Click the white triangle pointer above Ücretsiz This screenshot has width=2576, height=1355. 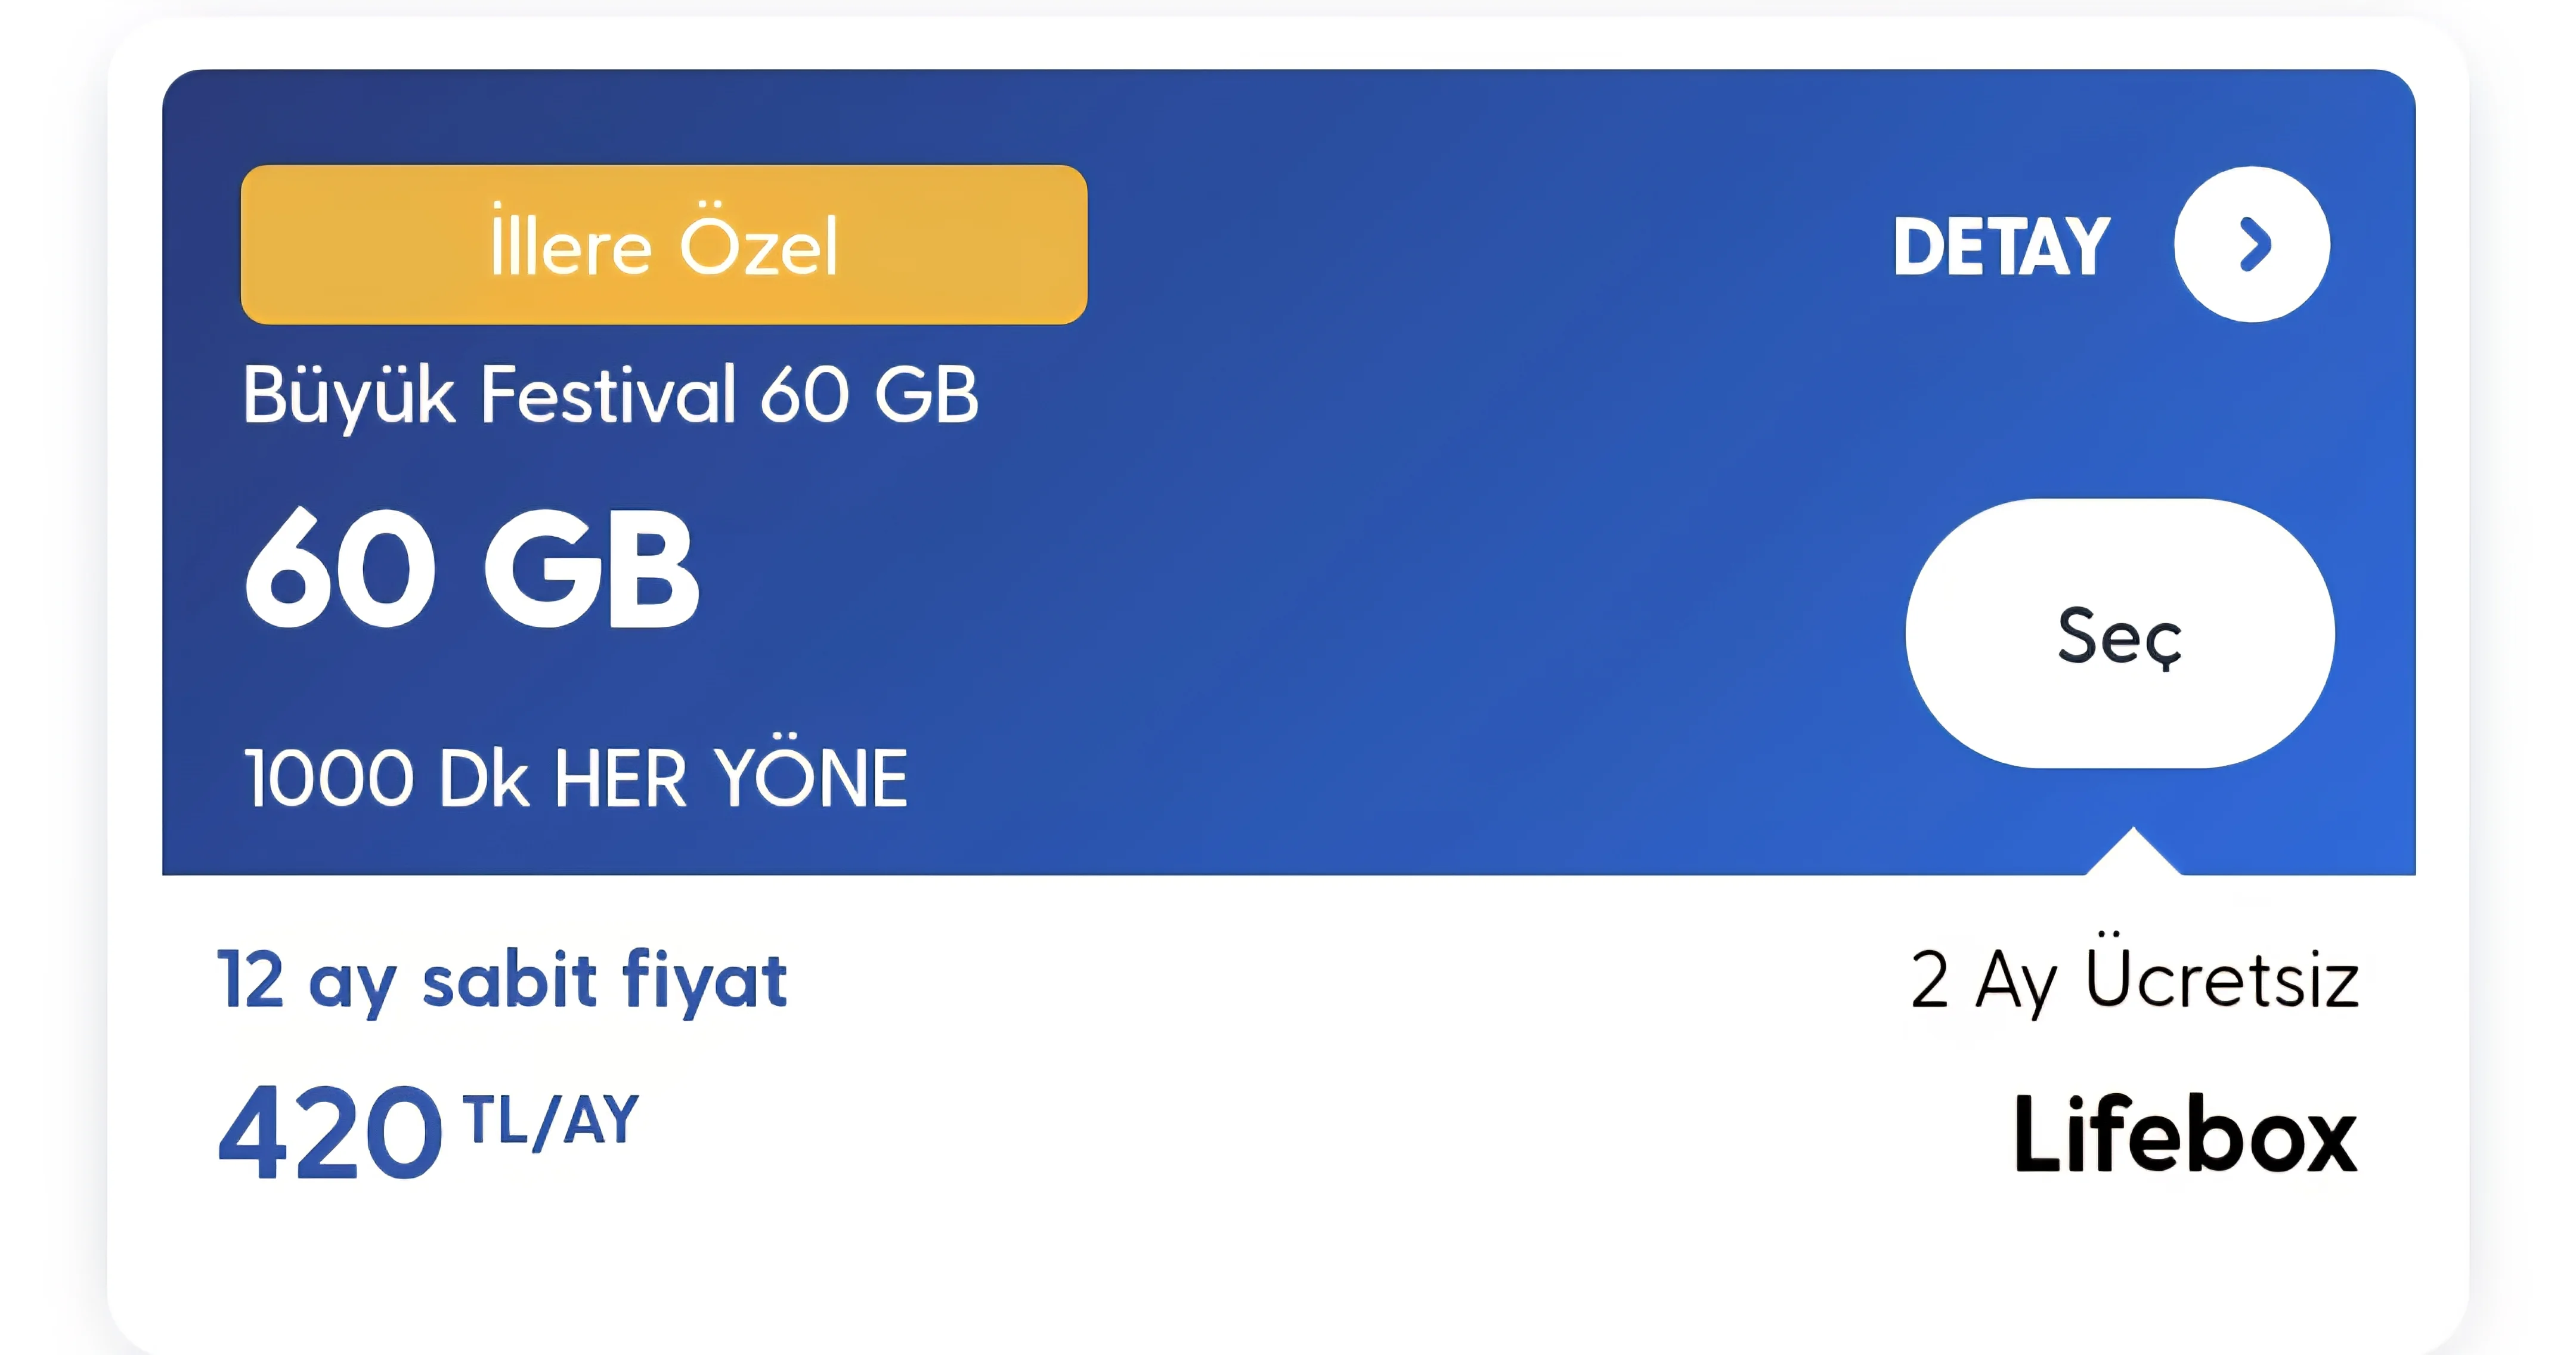tap(2132, 852)
